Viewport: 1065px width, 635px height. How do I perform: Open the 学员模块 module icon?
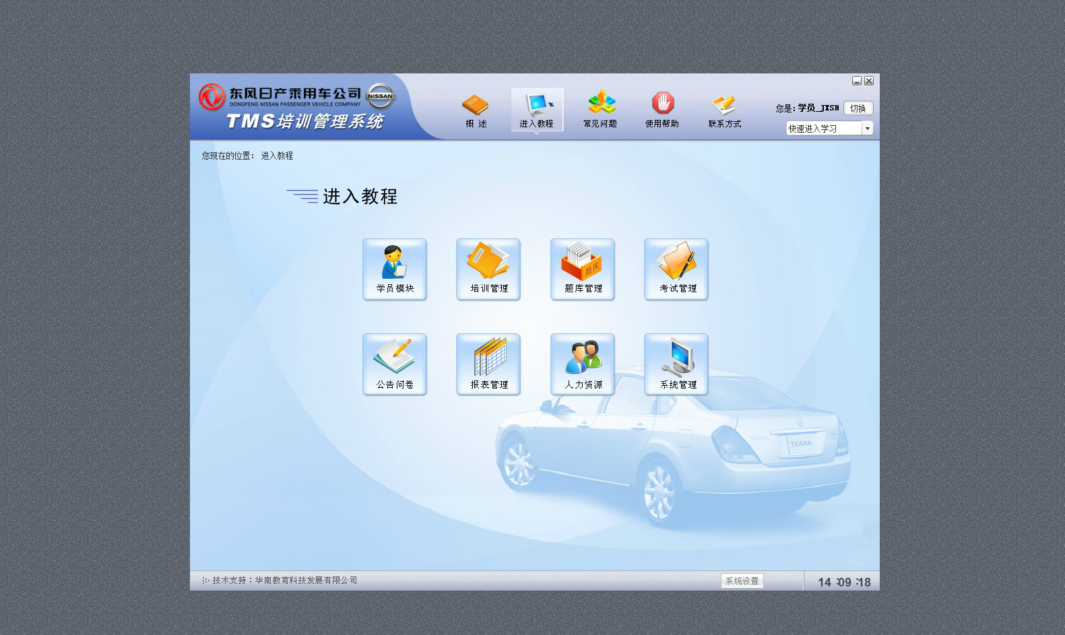click(395, 269)
